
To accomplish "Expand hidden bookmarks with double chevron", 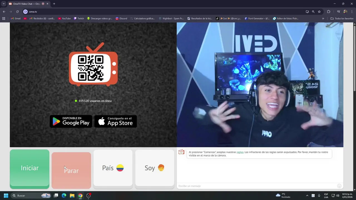I will click(323, 19).
